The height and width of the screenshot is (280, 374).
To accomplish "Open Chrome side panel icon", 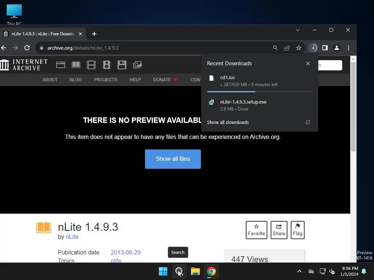I will coord(325,48).
